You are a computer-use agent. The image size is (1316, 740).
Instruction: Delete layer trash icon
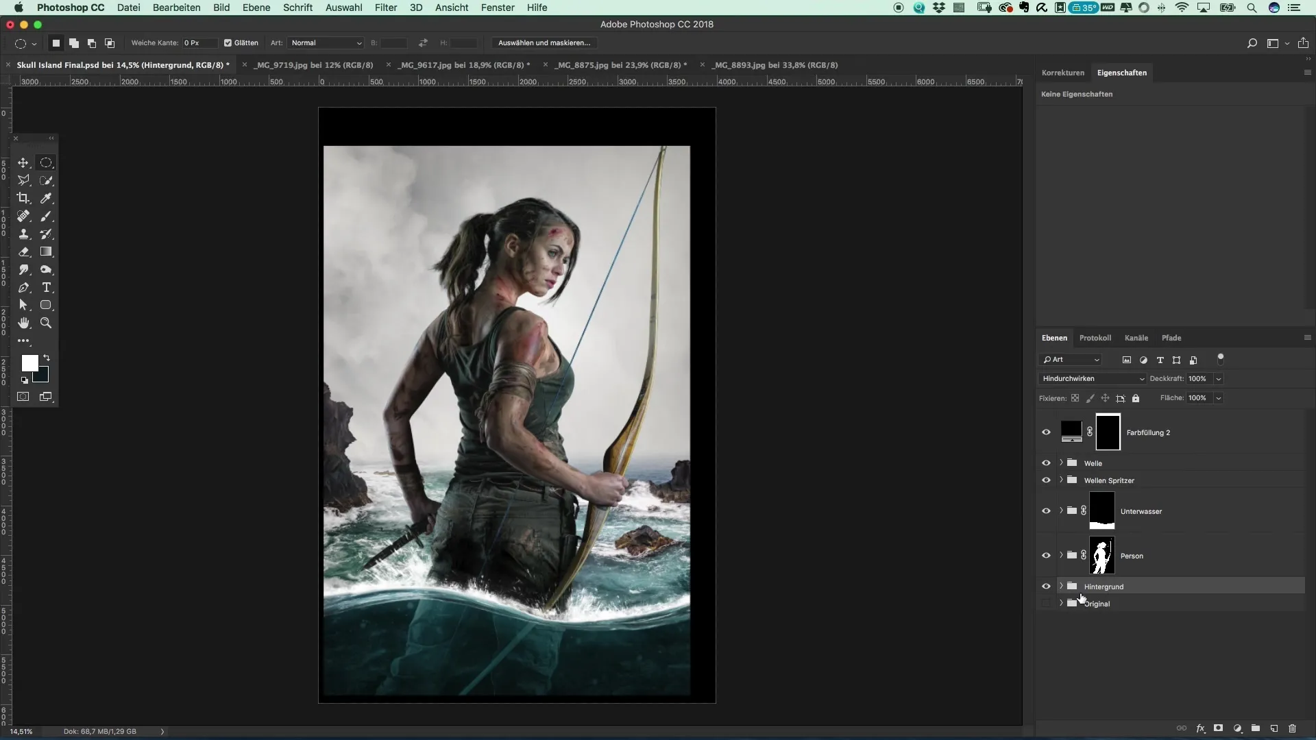pos(1293,728)
